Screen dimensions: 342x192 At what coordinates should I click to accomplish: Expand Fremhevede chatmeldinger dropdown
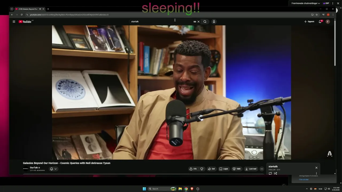click(306, 3)
